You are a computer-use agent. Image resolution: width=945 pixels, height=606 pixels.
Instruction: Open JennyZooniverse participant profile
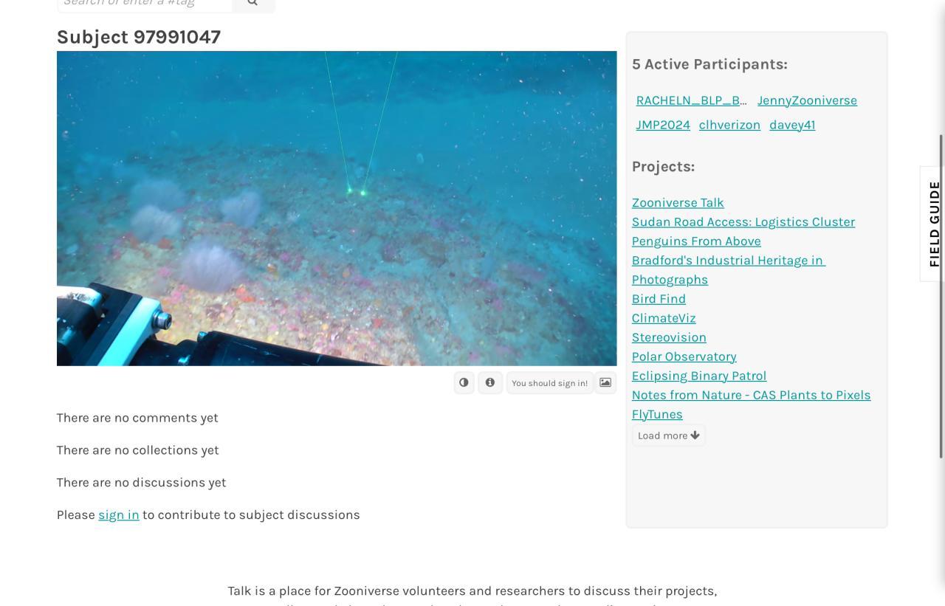(x=807, y=100)
